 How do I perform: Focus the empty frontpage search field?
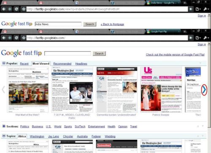pos(68,54)
